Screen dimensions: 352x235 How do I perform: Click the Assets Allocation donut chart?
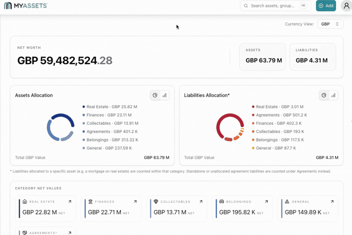61,127
